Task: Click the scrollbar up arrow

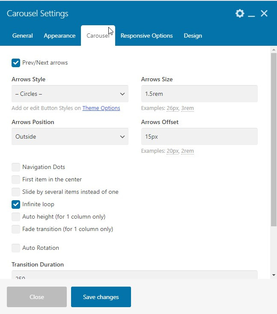Action: point(274,50)
